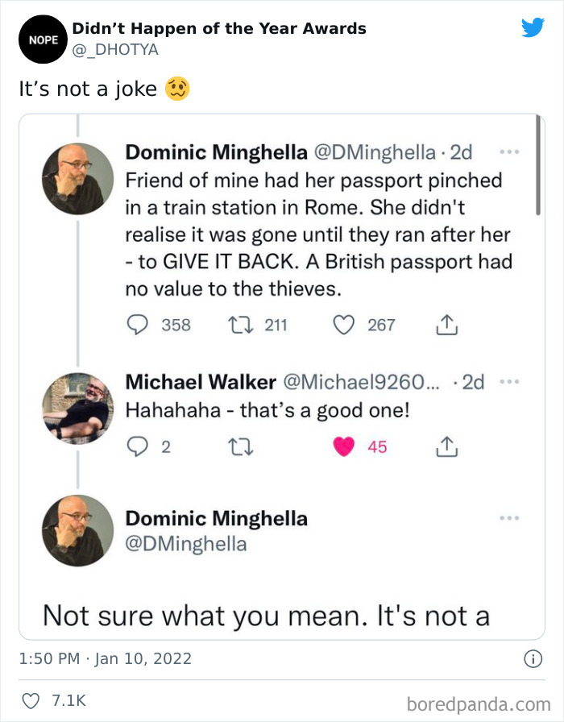
Task: Retweet Dominic Minghella's passport tweet
Action: pyautogui.click(x=241, y=325)
